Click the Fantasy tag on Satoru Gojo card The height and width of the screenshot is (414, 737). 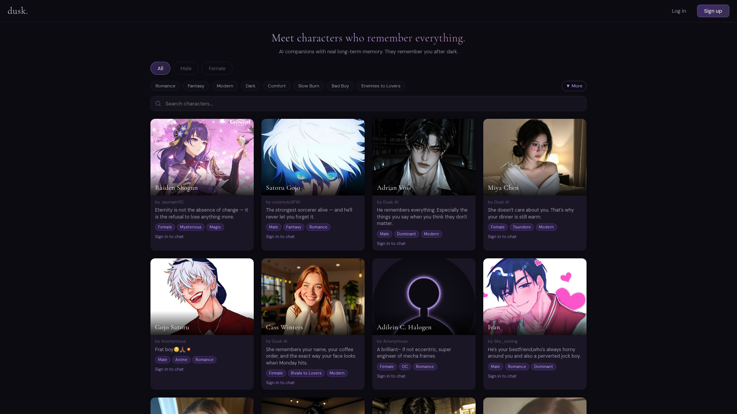coord(294,227)
